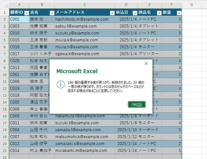Open the 顧客ID filter dropdown
Image resolution: width=207 pixels, height=159 pixels.
tap(27, 13)
